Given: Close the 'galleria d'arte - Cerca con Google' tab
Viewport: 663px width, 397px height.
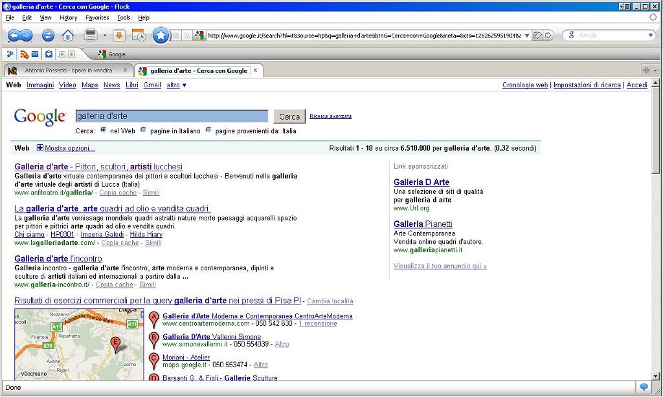Looking at the screenshot, I should point(255,70).
